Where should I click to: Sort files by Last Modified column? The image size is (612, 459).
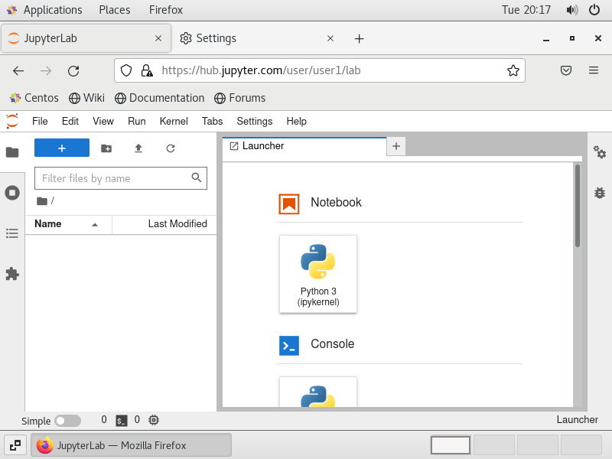(x=164, y=224)
